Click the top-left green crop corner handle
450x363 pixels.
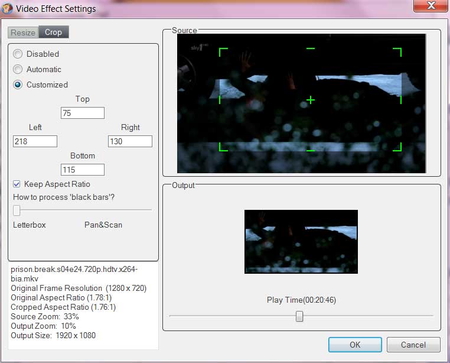pos(223,52)
